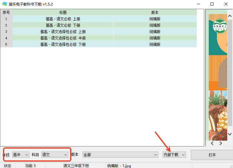Open the 年段 dropdown showing 高中
233x168 pixels.
click(x=21, y=155)
